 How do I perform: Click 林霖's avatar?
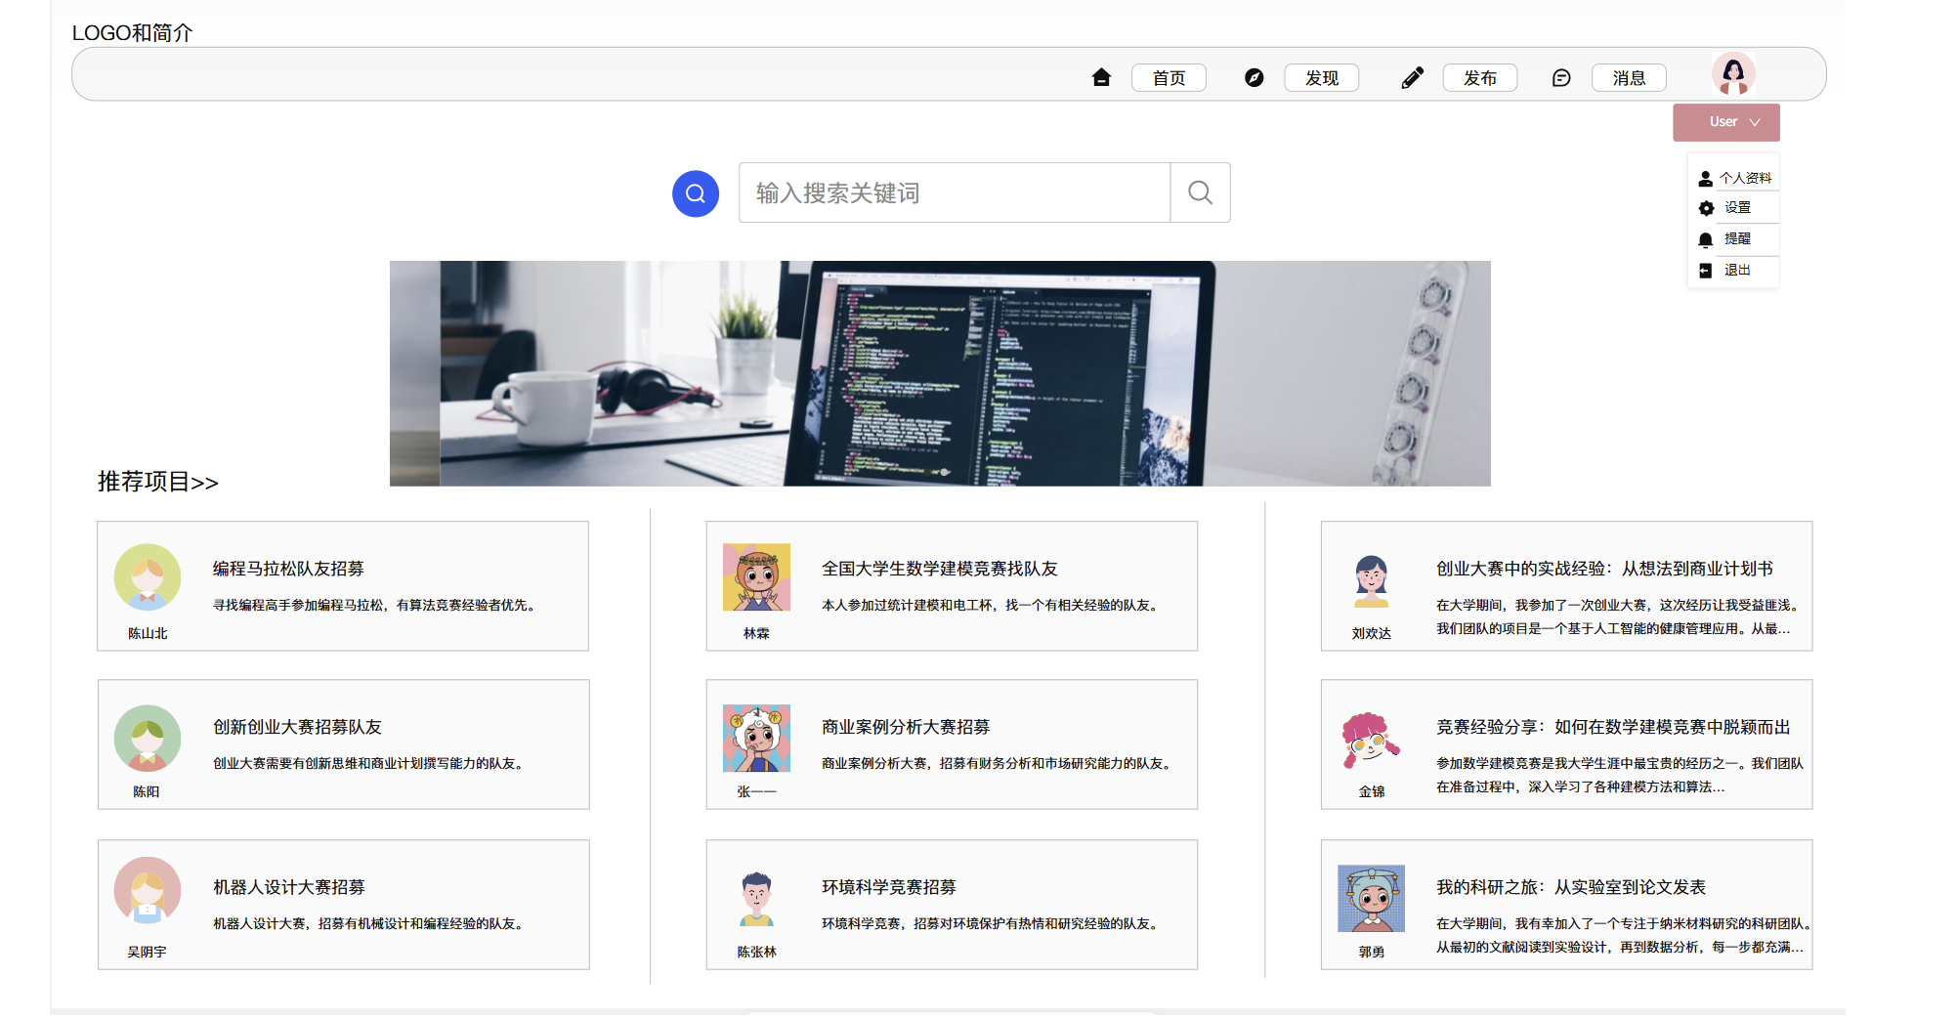756,577
